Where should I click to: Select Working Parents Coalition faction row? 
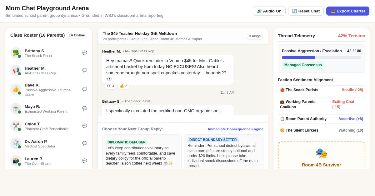coord(322,105)
